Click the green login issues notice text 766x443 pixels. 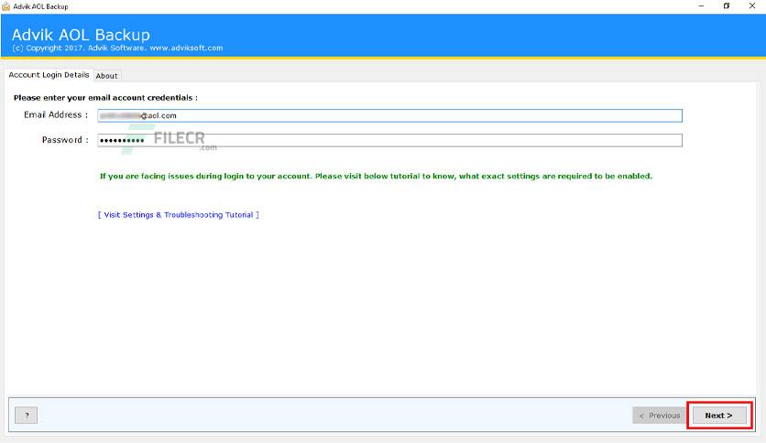(x=376, y=176)
